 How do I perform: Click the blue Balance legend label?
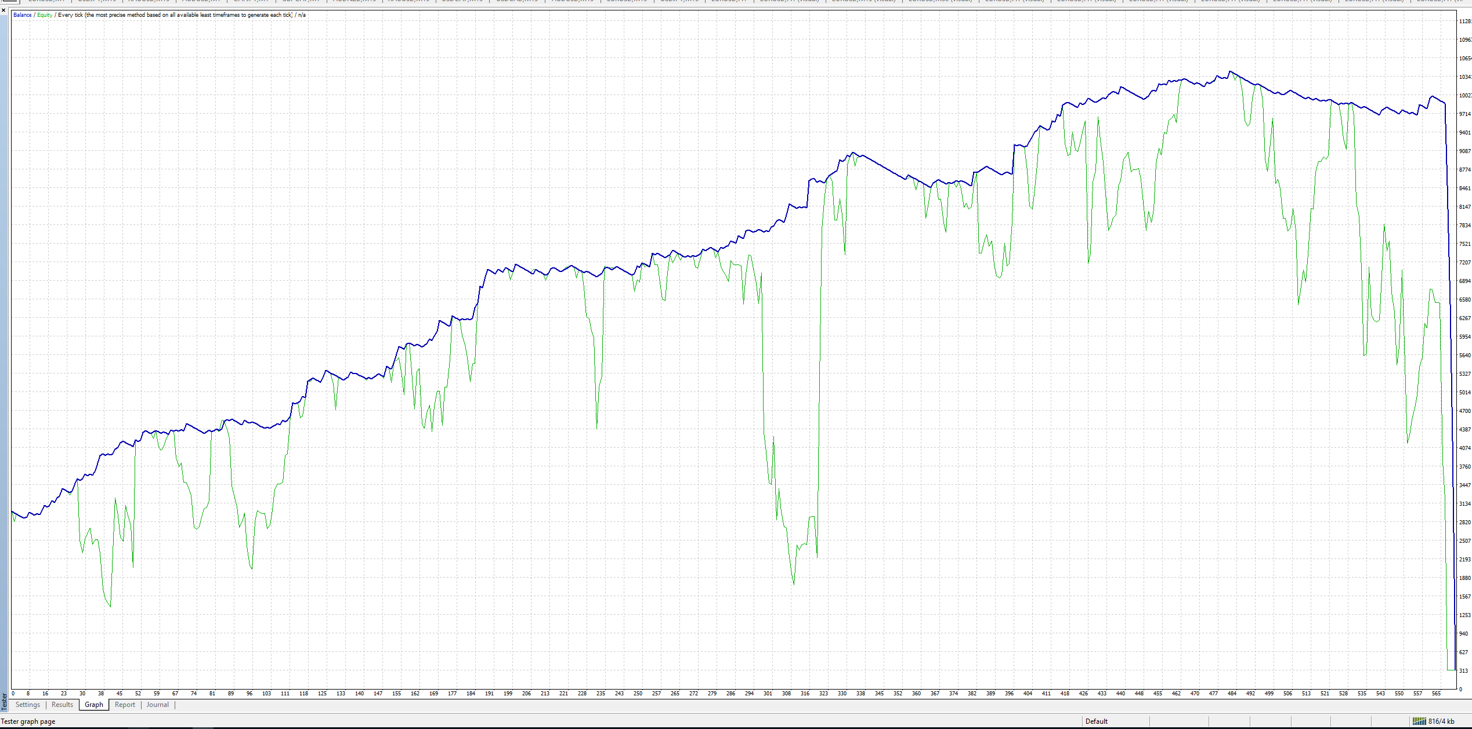pos(23,15)
